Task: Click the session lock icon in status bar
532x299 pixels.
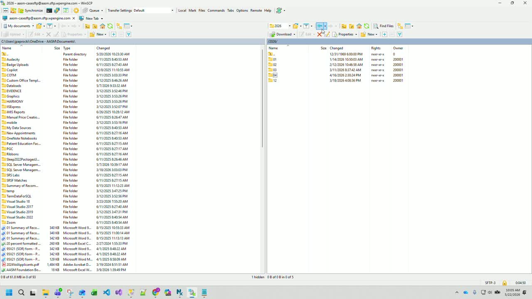Action: tap(504, 283)
